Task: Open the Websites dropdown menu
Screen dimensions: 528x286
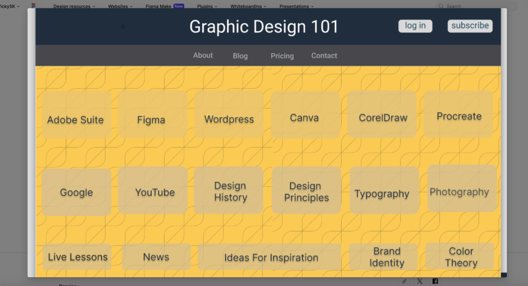Action: 120,6
